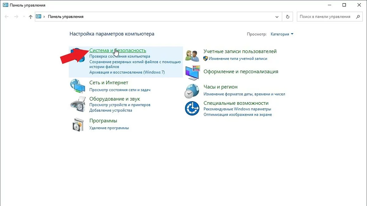Open Проверка состояния компьютера
367x206 pixels.
120,56
